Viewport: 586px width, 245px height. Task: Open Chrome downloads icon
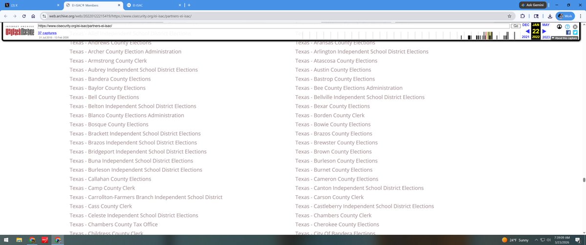(x=550, y=16)
